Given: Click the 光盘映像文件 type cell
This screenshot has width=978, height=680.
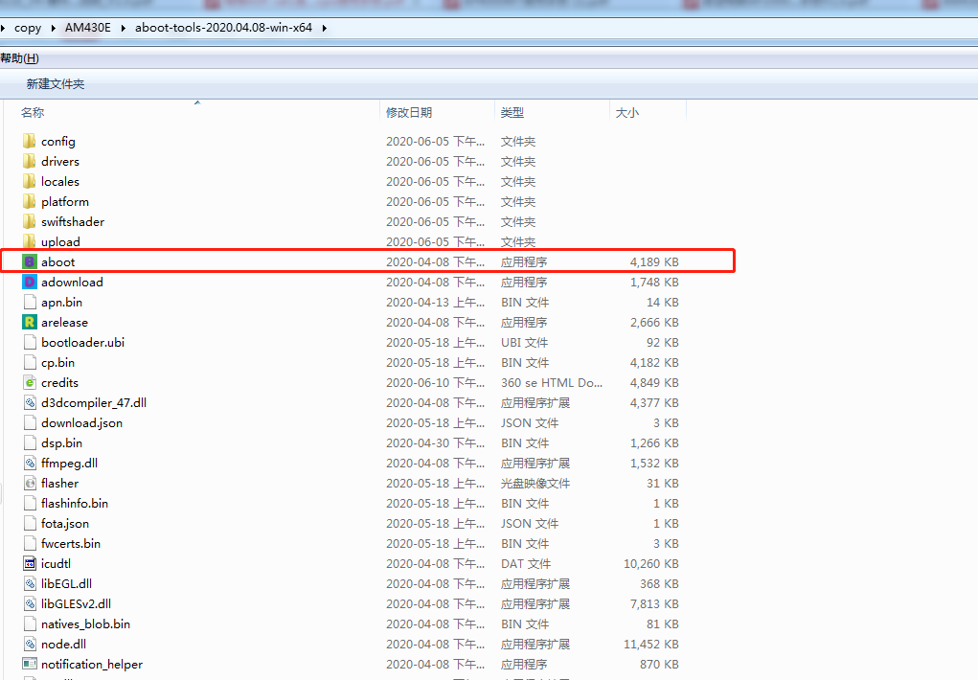Looking at the screenshot, I should point(535,484).
